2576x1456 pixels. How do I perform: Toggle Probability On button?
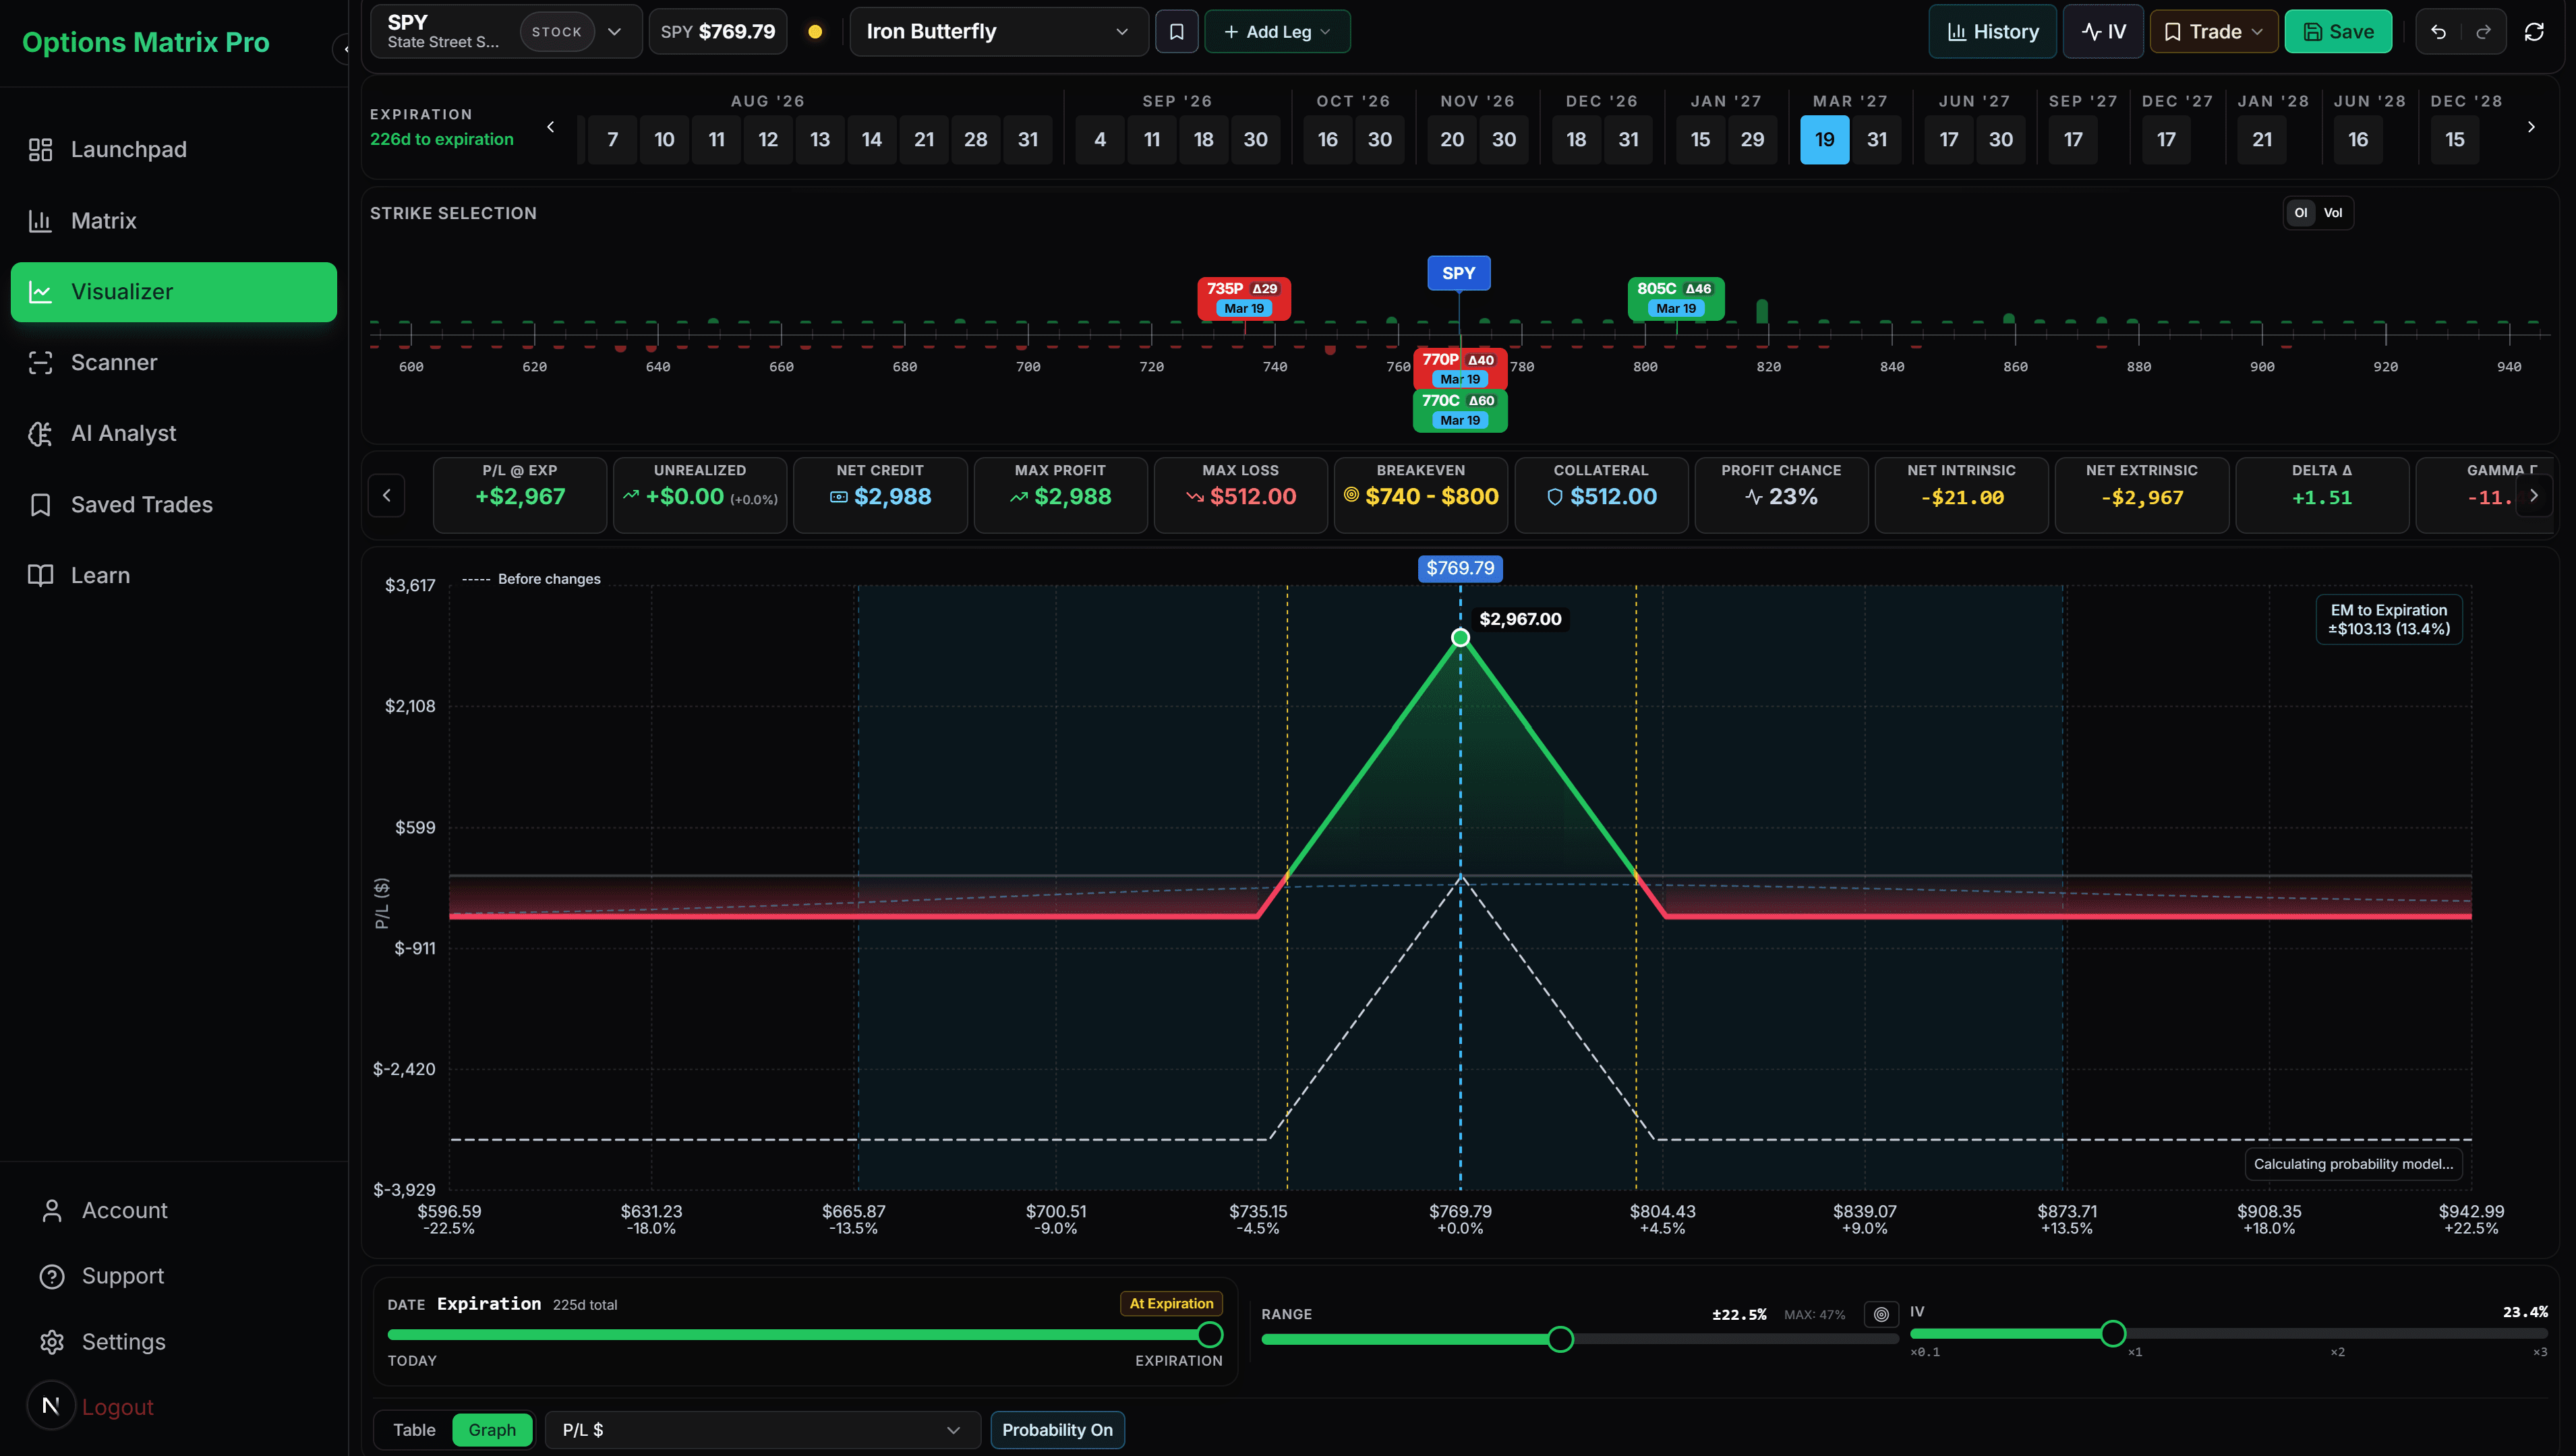click(1057, 1430)
